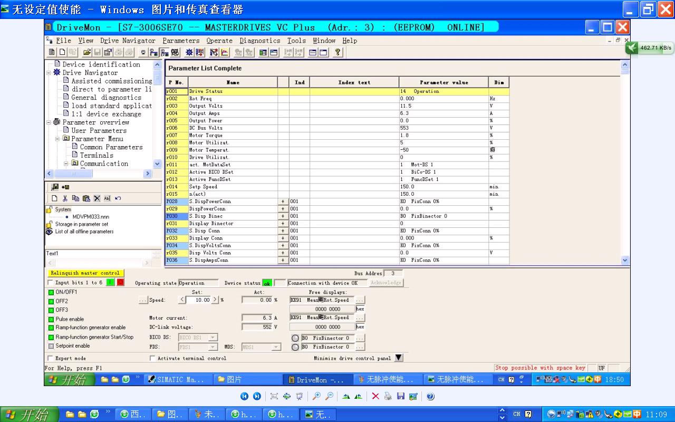Image resolution: width=675 pixels, height=422 pixels.
Task: Open the trace chart toolbar icon
Action: tap(225, 52)
